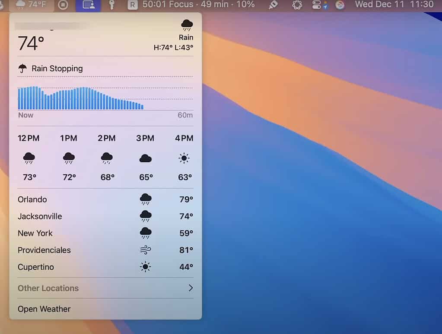Select Orlando from the locations list

(32, 199)
